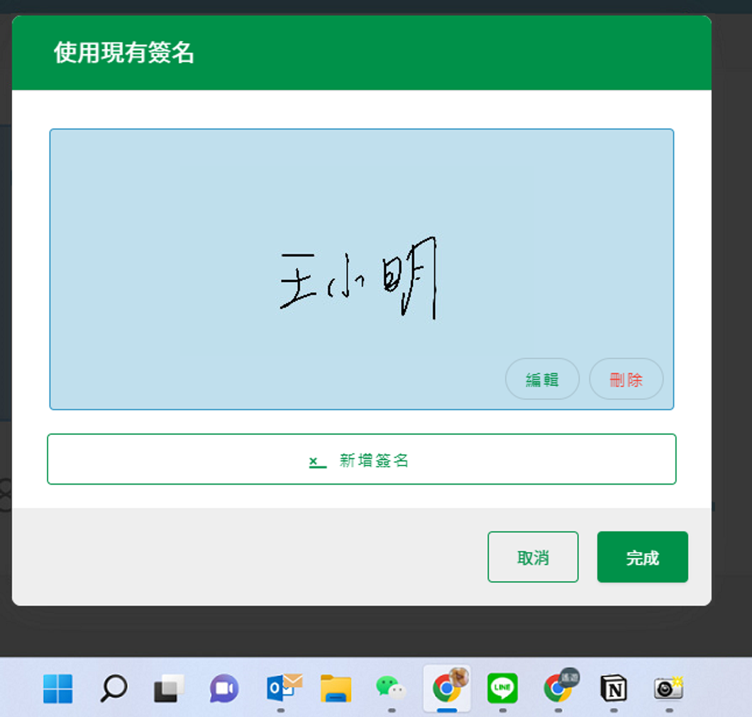752x717 pixels.
Task: Open Task View on the taskbar
Action: (x=169, y=689)
